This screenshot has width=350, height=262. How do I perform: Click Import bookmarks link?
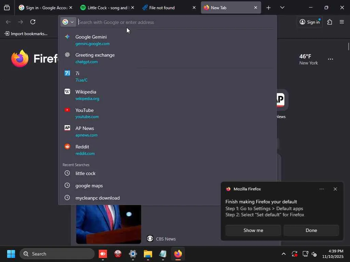point(26,34)
